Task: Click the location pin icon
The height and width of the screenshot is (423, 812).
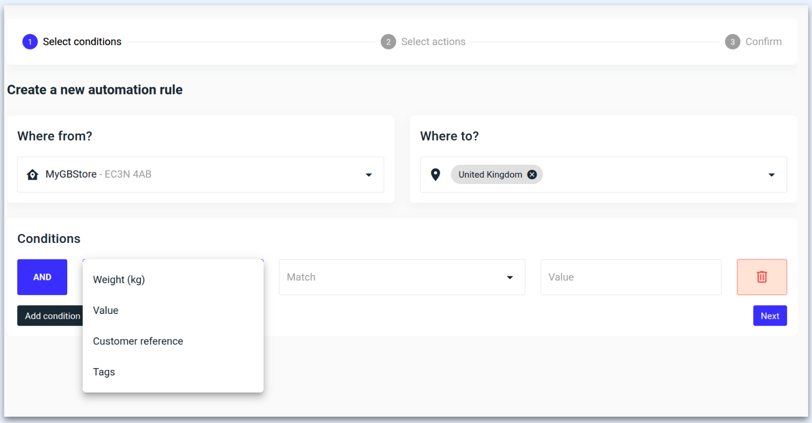Action: 435,175
